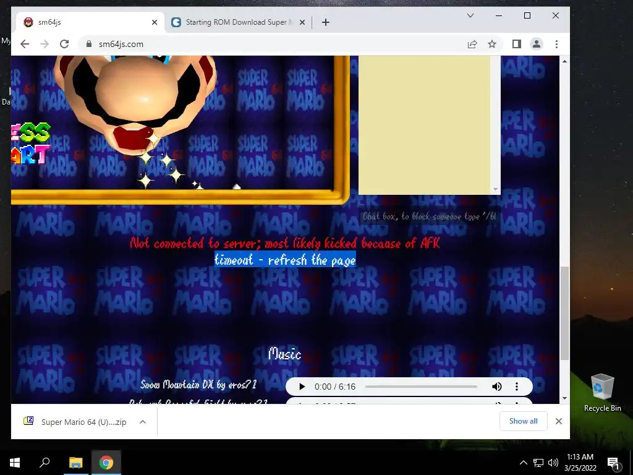This screenshot has height=475, width=633.
Task: Share this page using share icon
Action: point(472,44)
